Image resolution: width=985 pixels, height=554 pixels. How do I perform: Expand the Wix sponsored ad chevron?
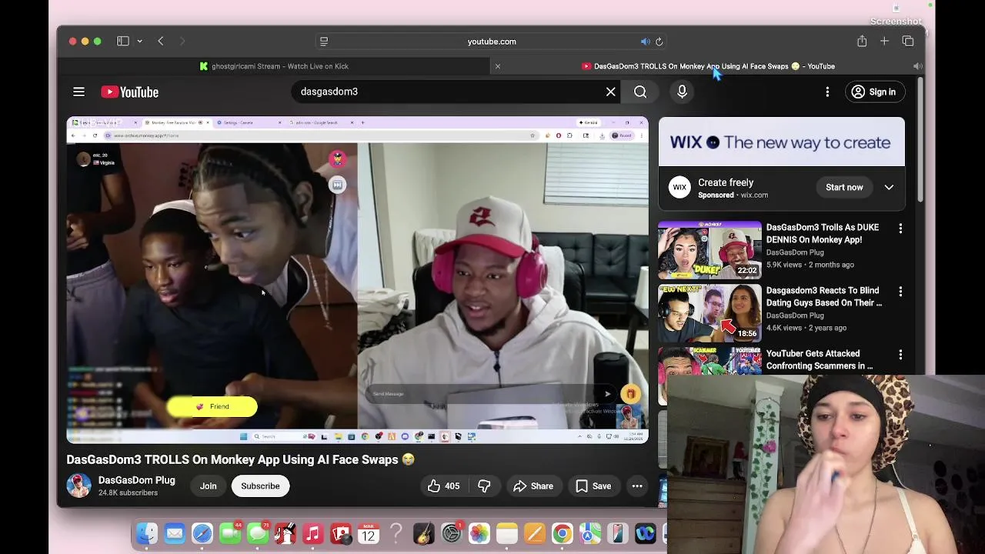coord(889,188)
